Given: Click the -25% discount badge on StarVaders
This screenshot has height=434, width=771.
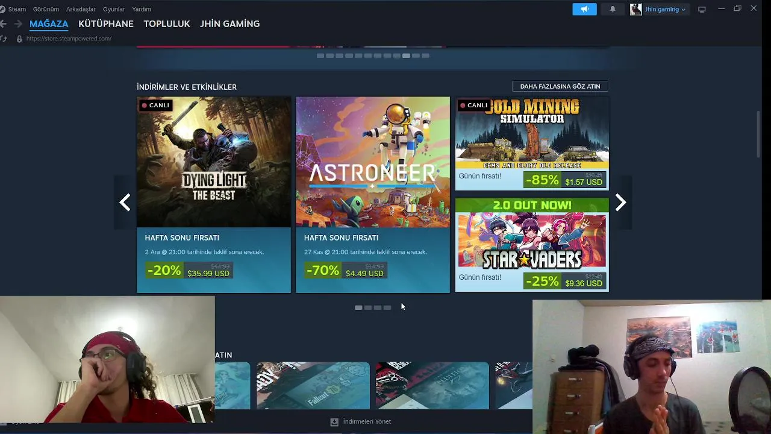Looking at the screenshot, I should point(542,281).
